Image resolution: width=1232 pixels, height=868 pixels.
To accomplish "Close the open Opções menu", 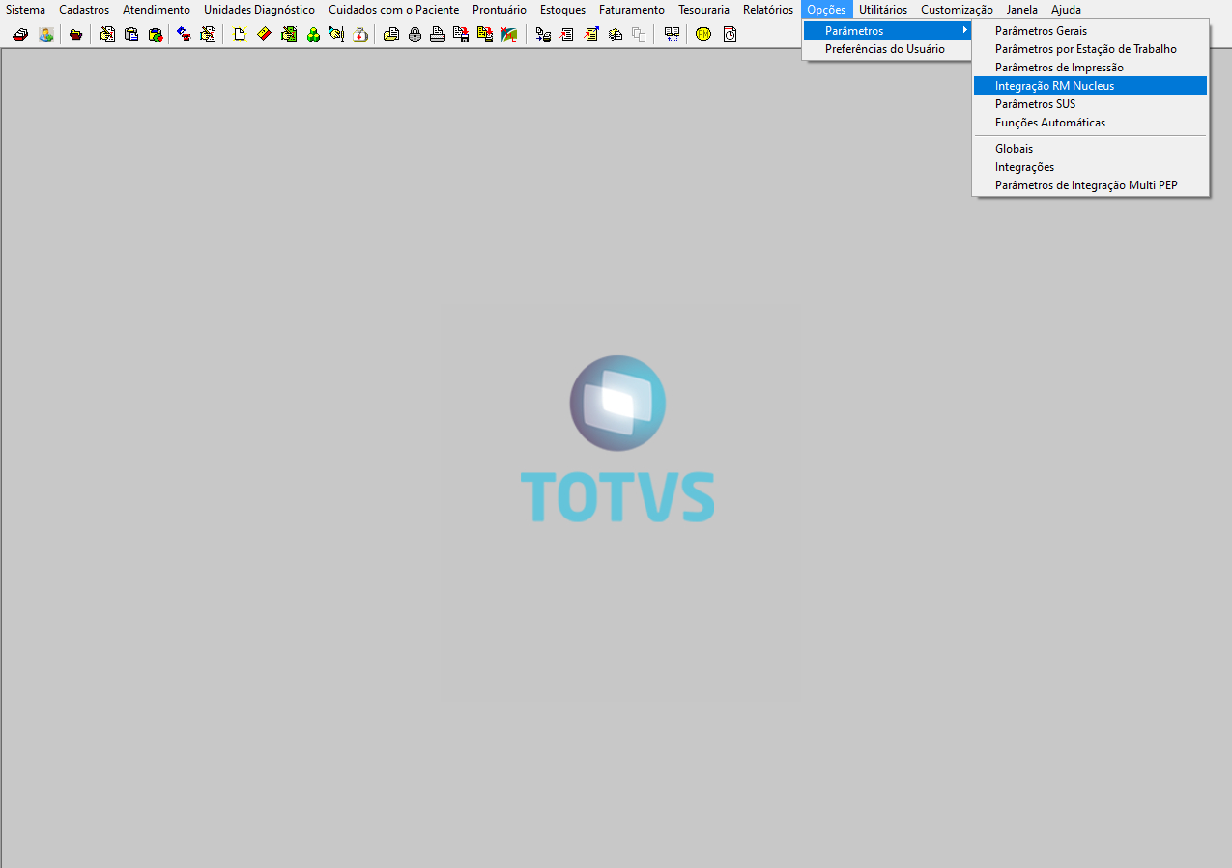I will 826,10.
